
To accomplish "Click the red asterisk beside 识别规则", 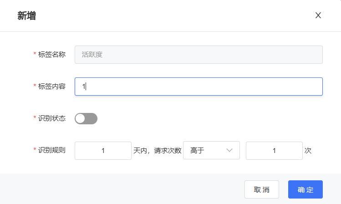I will pos(35,149).
